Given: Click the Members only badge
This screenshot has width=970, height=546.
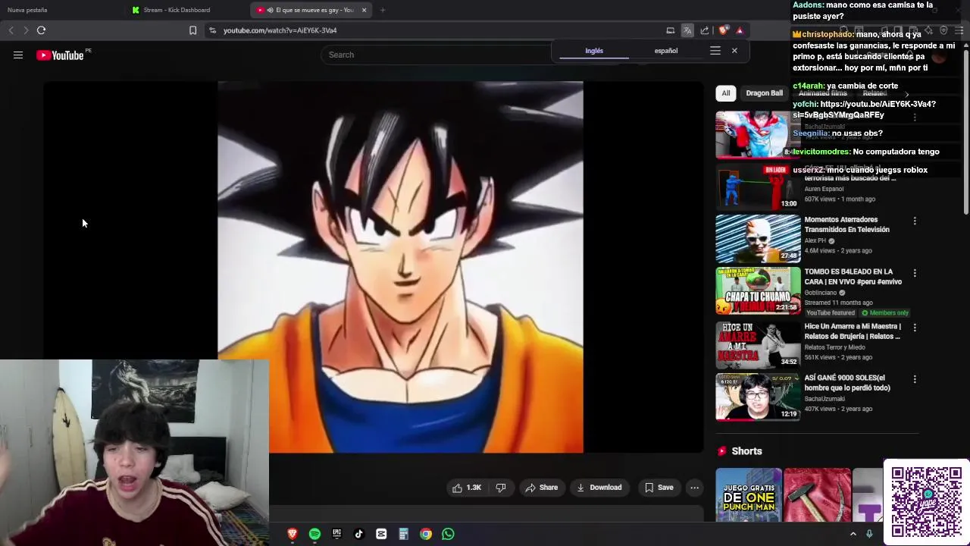Looking at the screenshot, I should pyautogui.click(x=885, y=312).
